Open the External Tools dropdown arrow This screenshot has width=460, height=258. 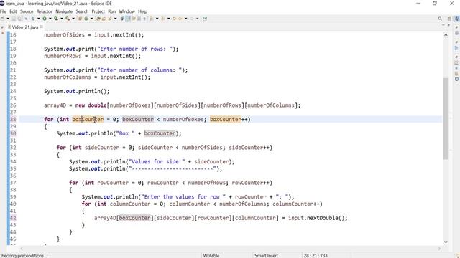tap(73, 19)
